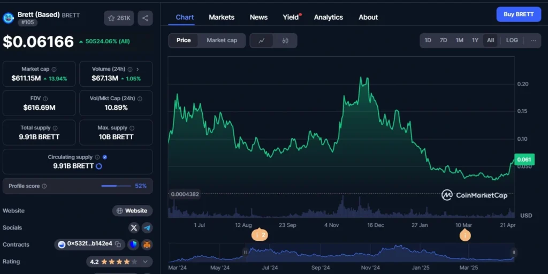The width and height of the screenshot is (548, 274).
Task: Click the #105 rank badge
Action: point(28,22)
